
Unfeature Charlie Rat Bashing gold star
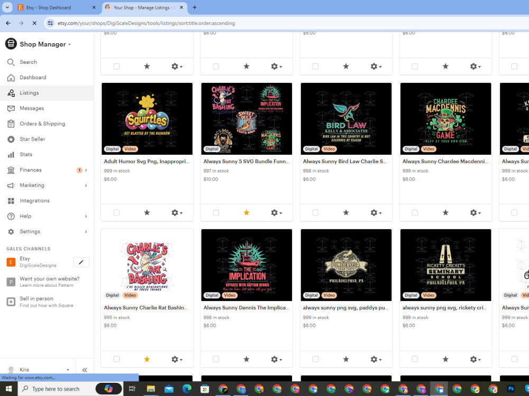click(x=147, y=359)
